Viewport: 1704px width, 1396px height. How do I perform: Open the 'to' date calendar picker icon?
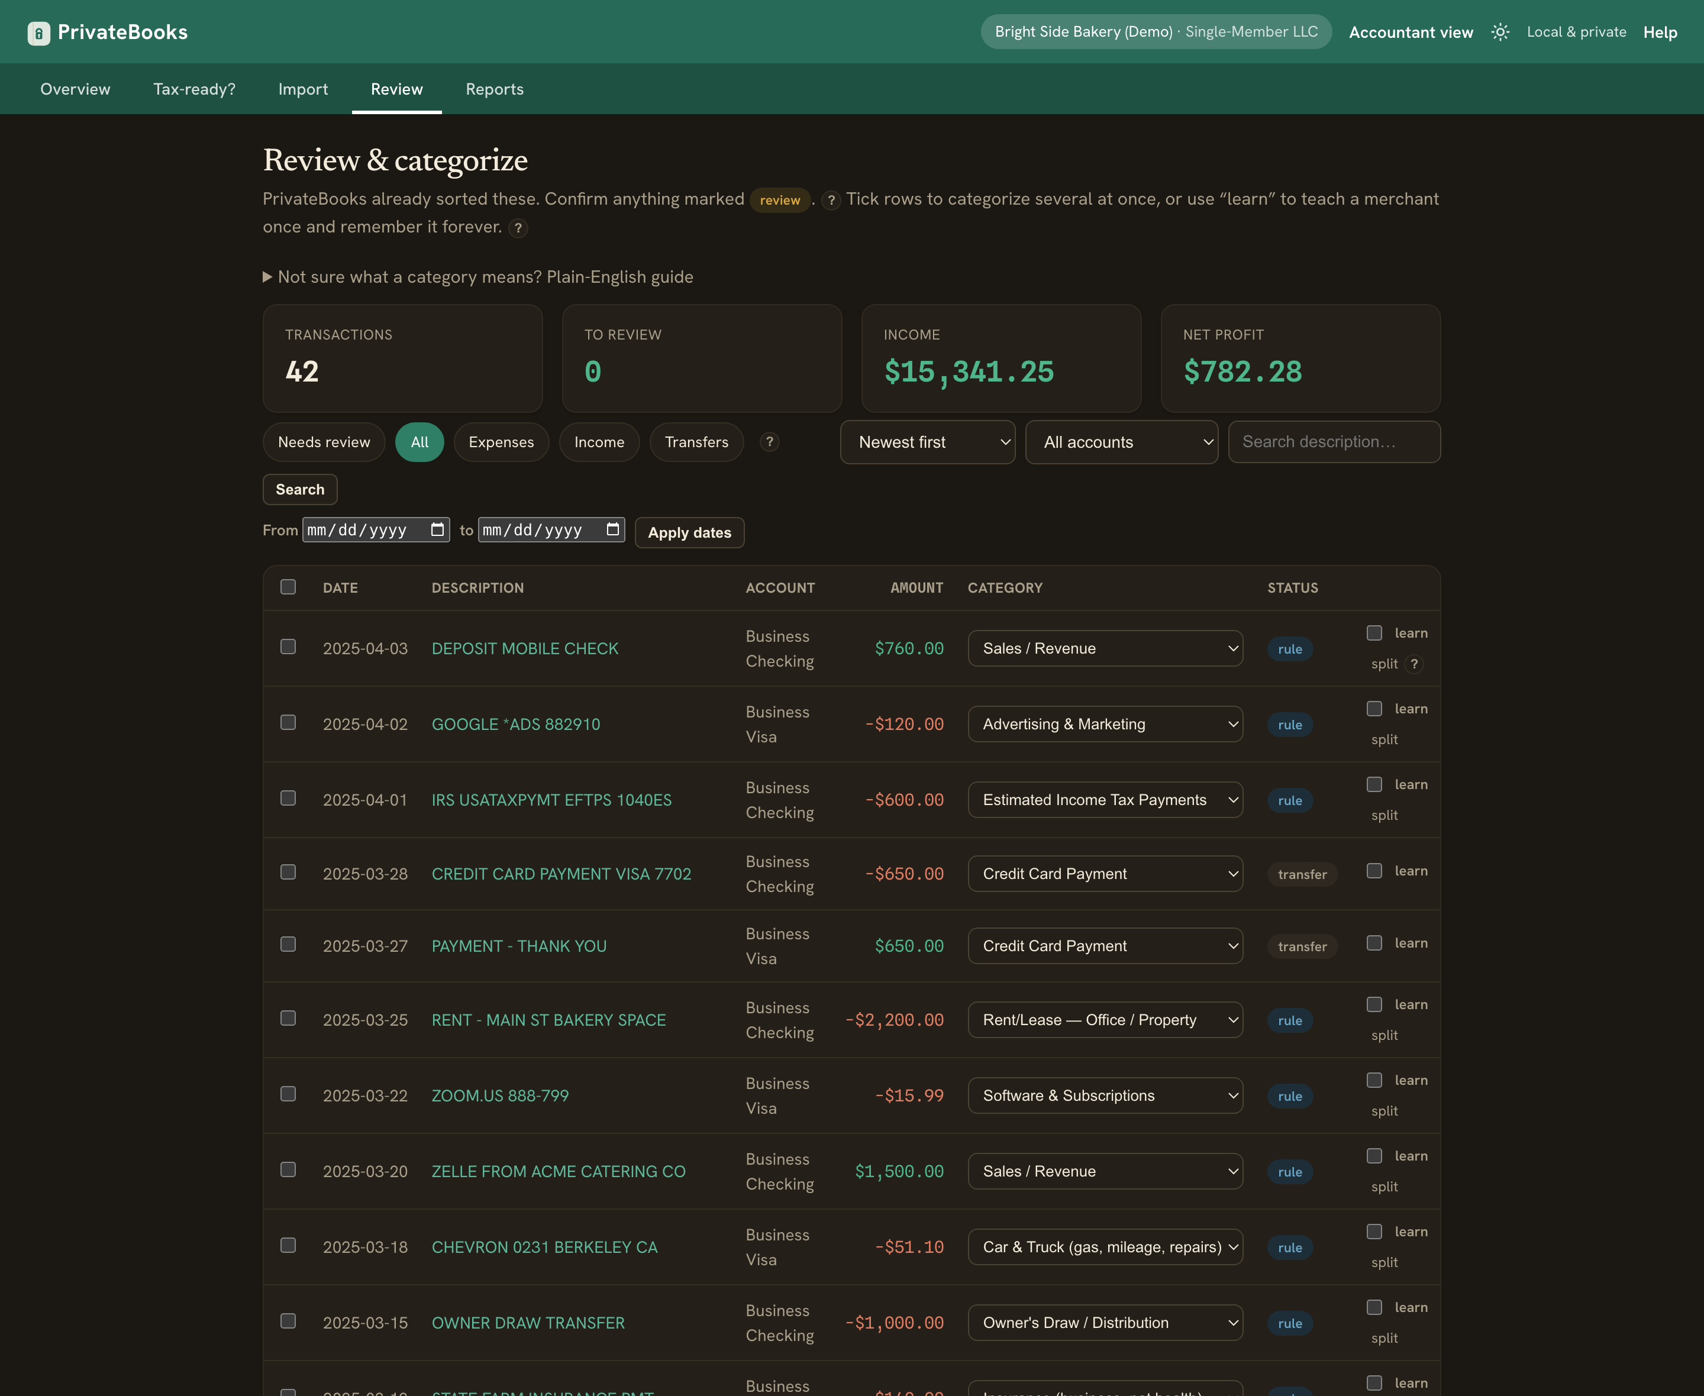pos(613,530)
